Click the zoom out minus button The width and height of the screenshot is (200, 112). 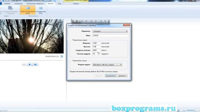[184, 110]
